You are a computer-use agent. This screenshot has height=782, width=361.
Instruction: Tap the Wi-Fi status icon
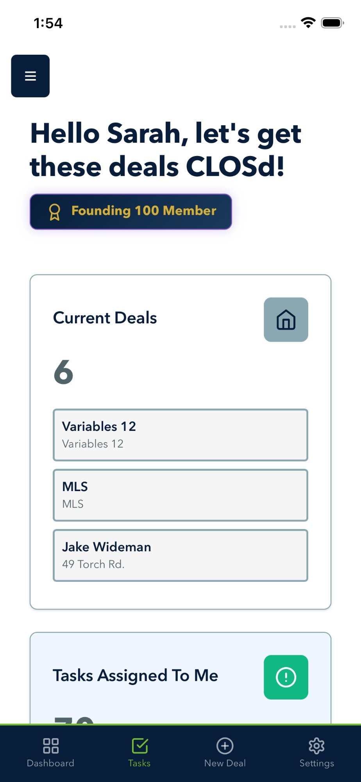pos(308,23)
